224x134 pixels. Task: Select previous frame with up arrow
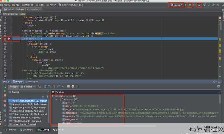pyautogui.click(x=43, y=97)
